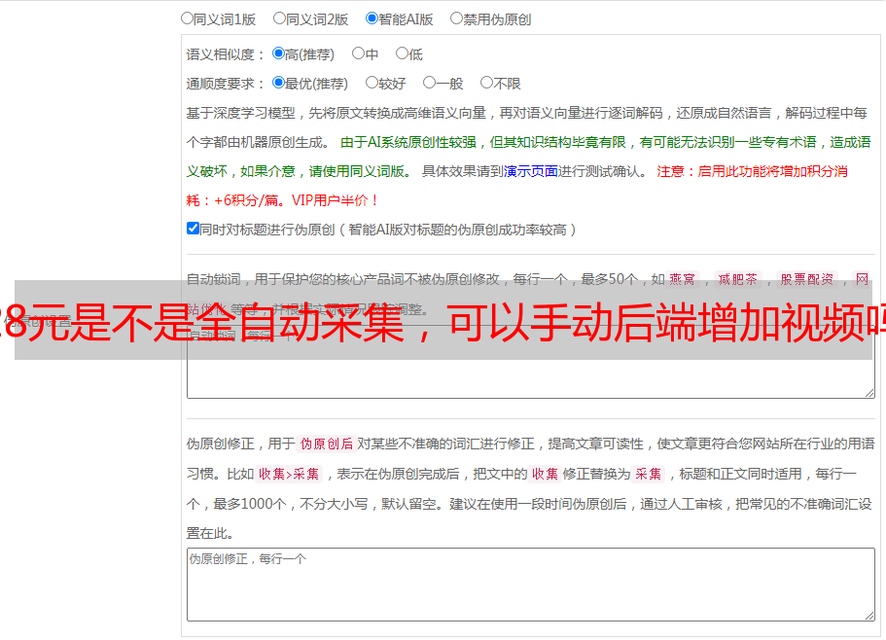Click resize handle of 伪原创修正 text area
886x640 pixels.
tap(869, 616)
